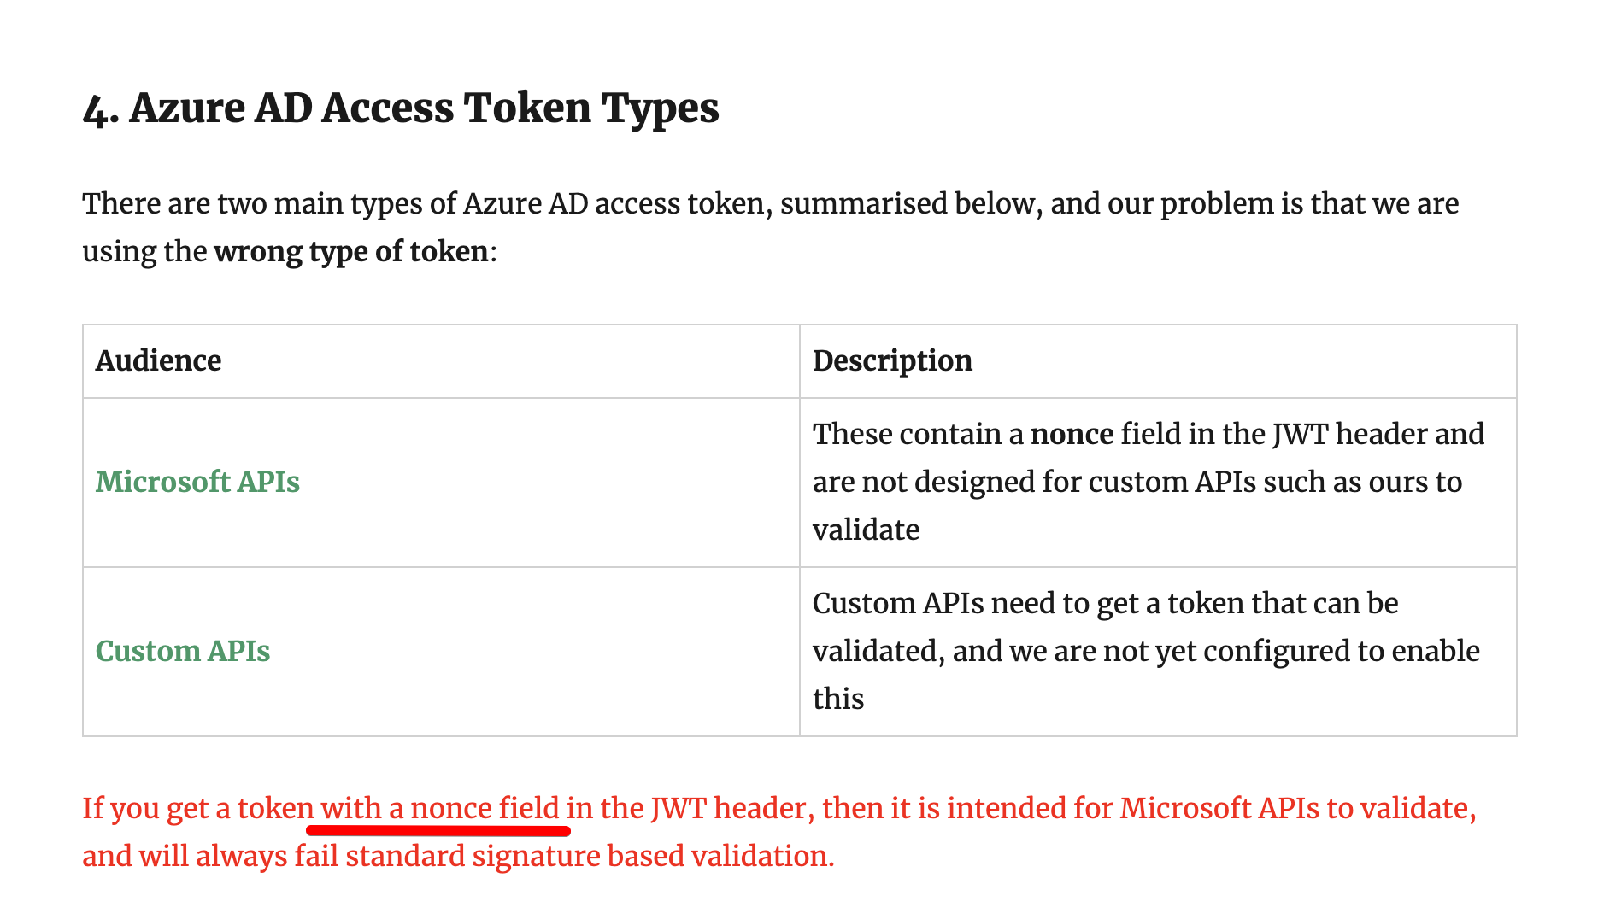The width and height of the screenshot is (1598, 919).
Task: Click the Microsoft APIs description cell
Action: click(x=1158, y=482)
